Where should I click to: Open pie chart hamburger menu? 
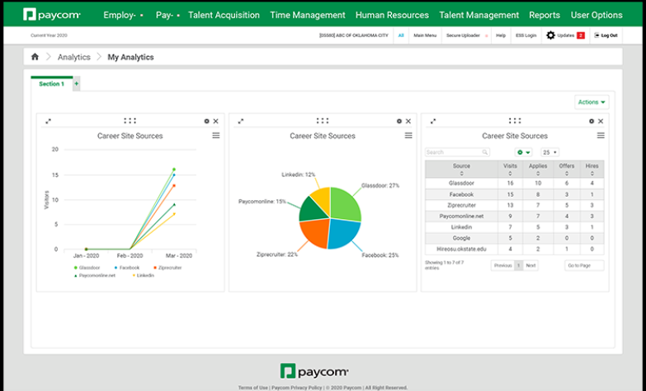(x=408, y=136)
